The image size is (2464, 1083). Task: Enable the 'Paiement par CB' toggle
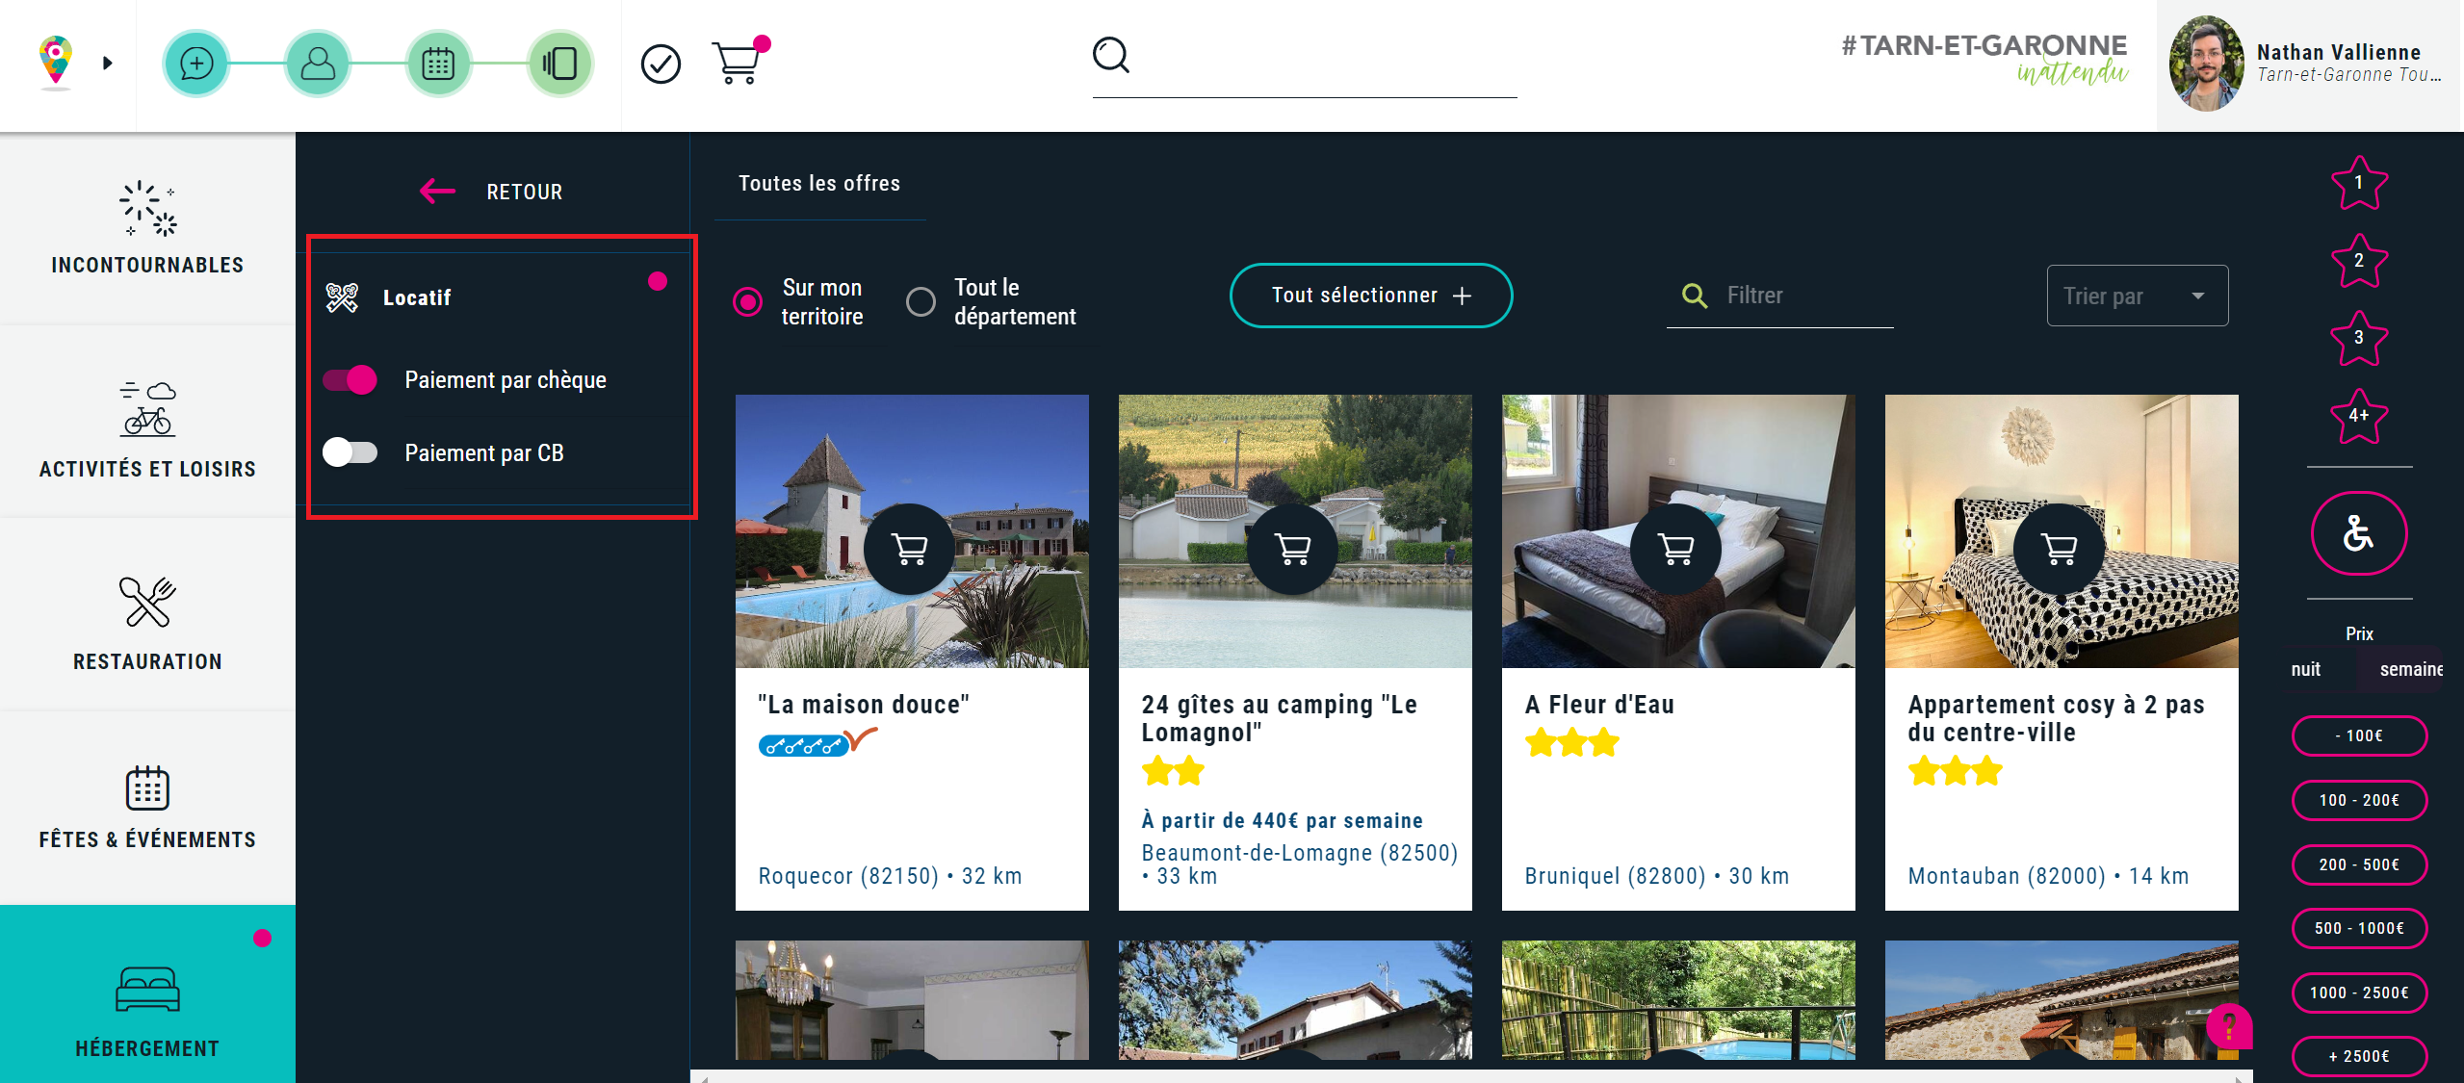pos(351,452)
